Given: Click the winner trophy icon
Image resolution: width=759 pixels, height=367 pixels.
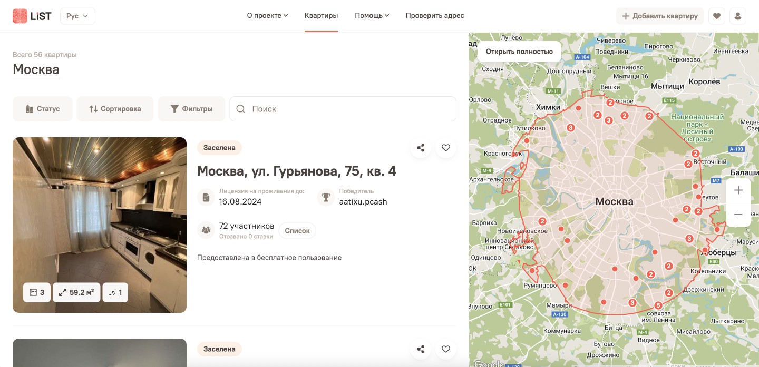Looking at the screenshot, I should [x=326, y=198].
